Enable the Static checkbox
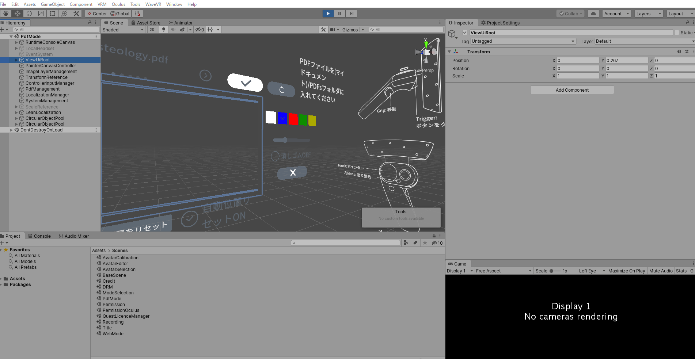 (x=677, y=33)
